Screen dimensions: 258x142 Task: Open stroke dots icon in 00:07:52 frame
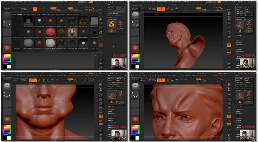pyautogui.click(x=7, y=95)
